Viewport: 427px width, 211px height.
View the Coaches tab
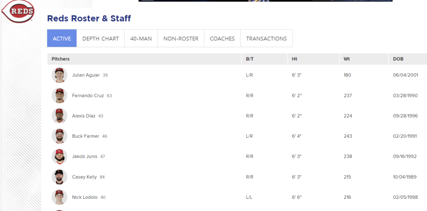point(222,38)
